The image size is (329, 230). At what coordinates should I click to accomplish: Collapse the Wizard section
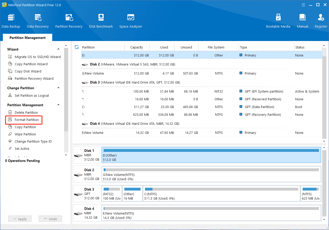pyautogui.click(x=58, y=49)
